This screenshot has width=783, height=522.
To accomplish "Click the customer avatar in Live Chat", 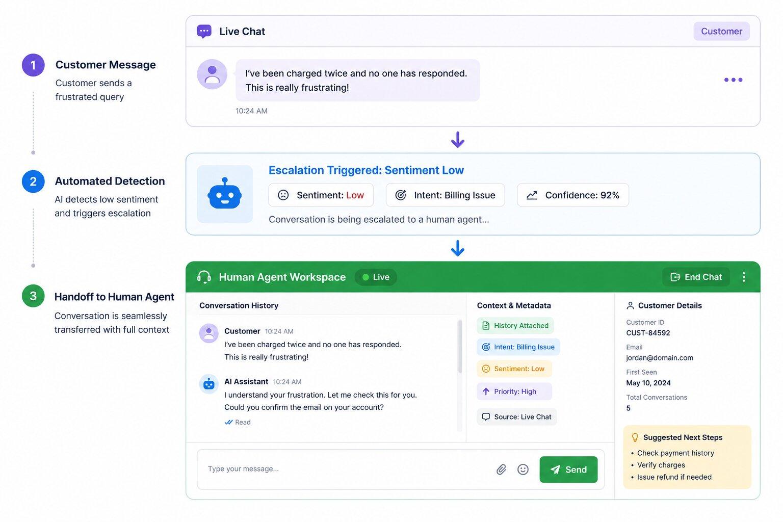I will (x=212, y=74).
